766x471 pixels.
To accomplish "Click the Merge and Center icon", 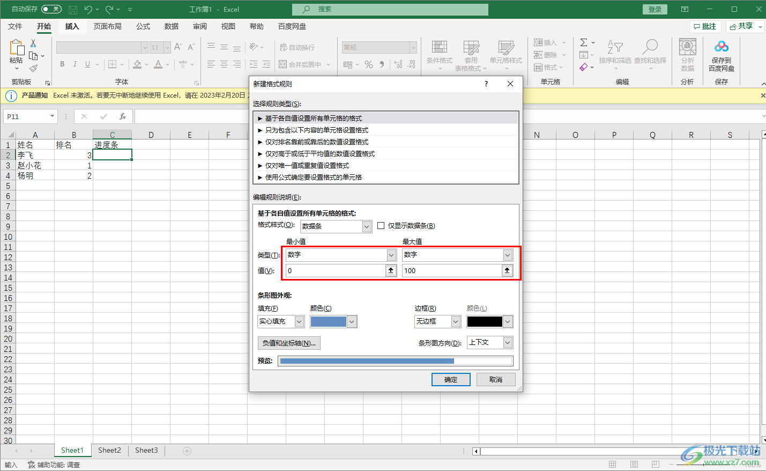I will [283, 64].
